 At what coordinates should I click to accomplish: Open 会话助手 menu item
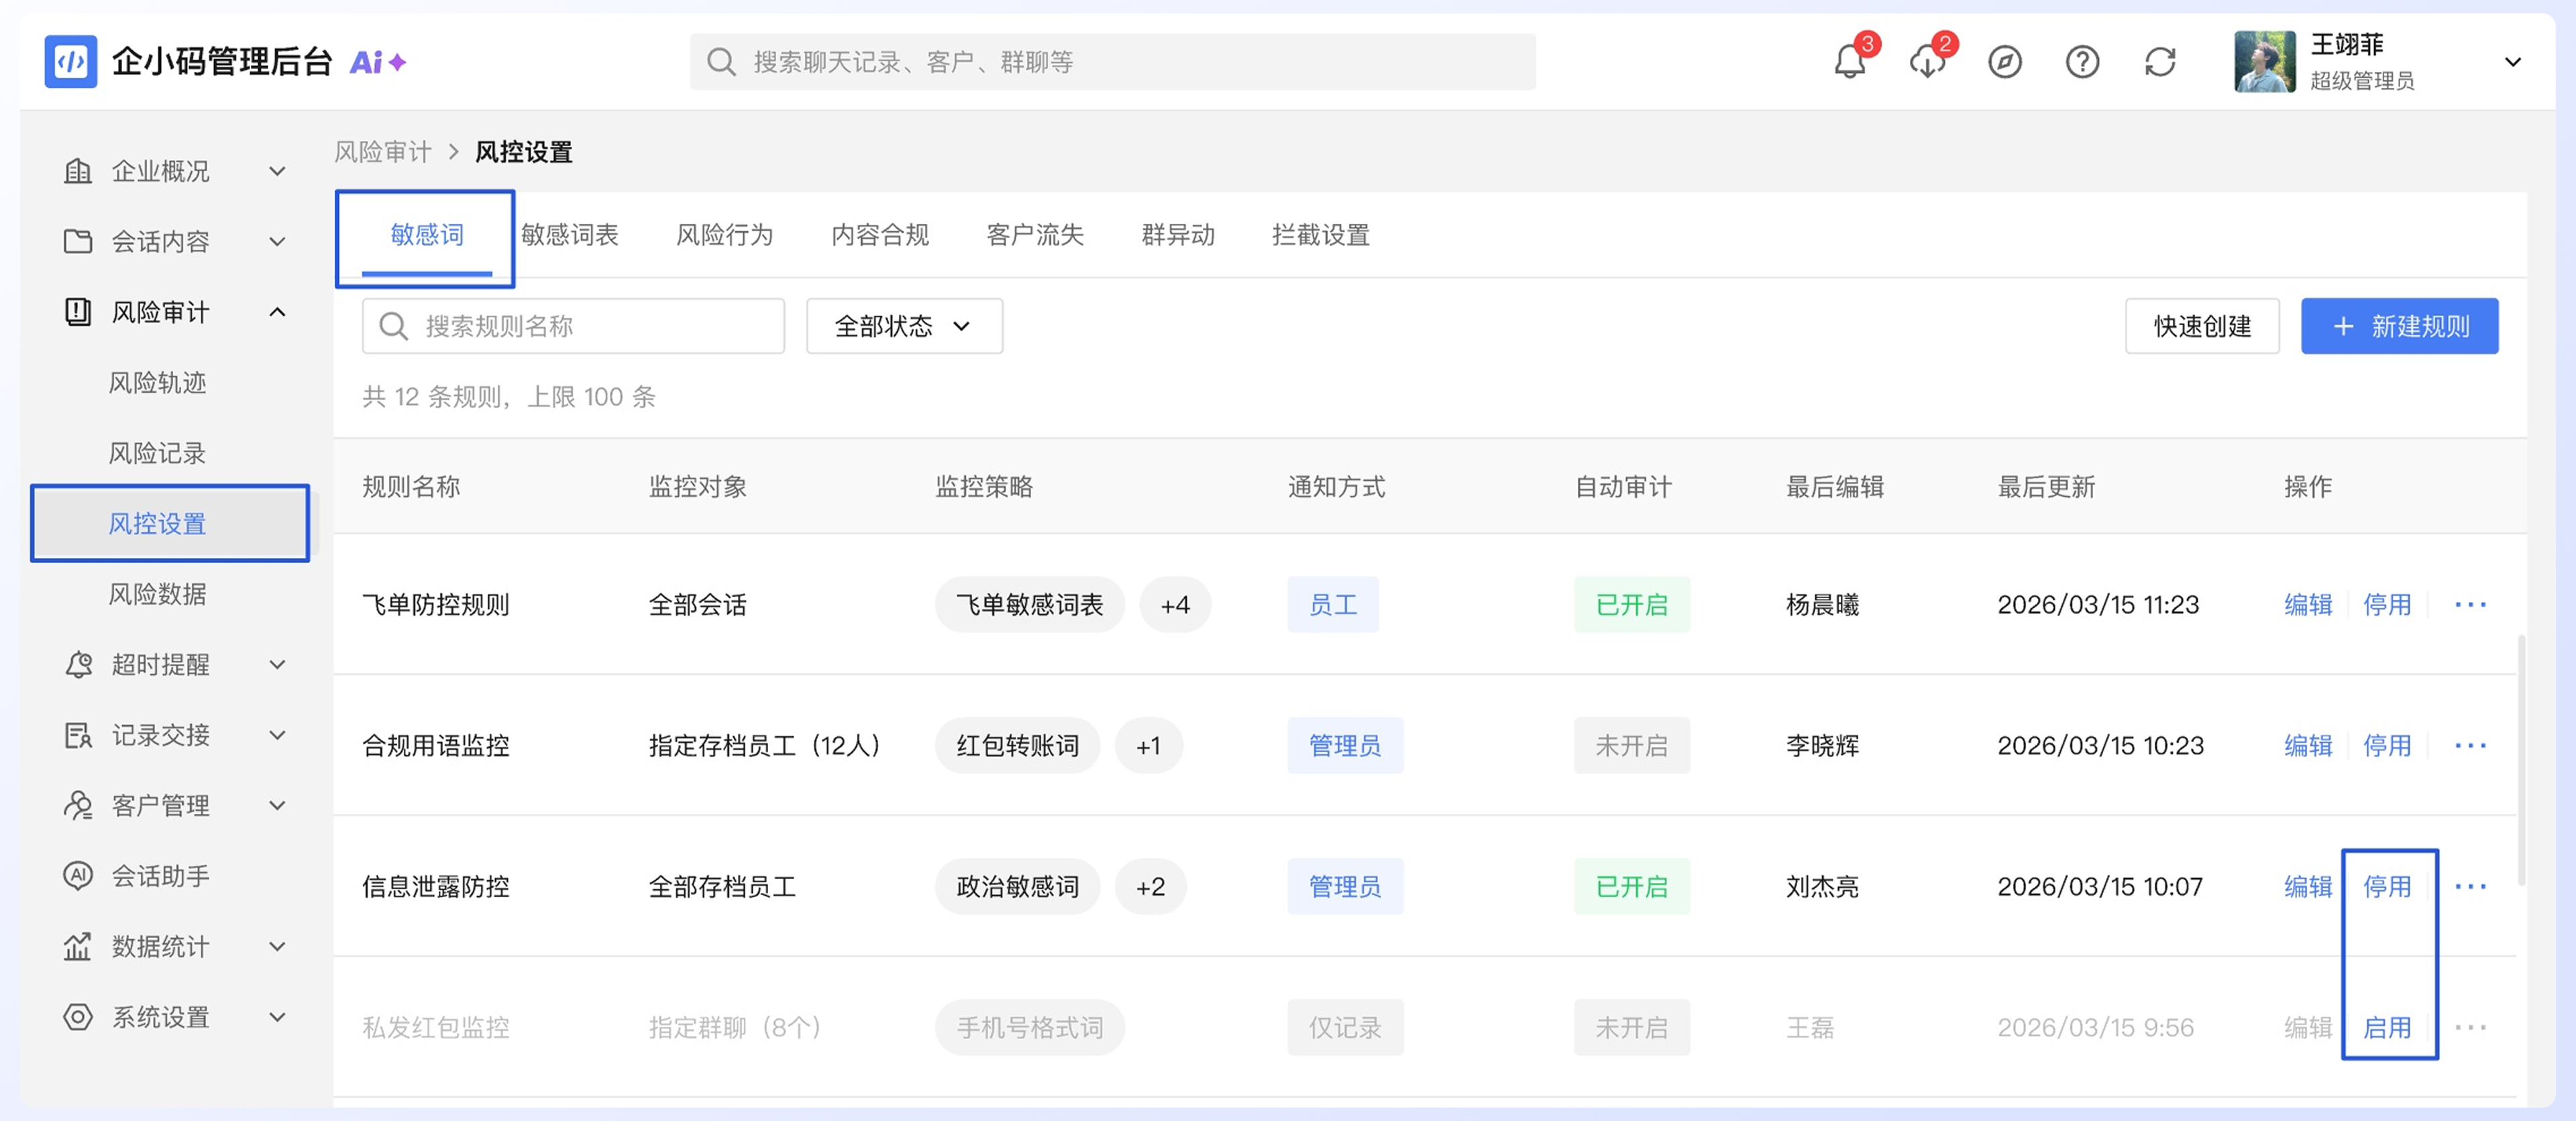[160, 876]
